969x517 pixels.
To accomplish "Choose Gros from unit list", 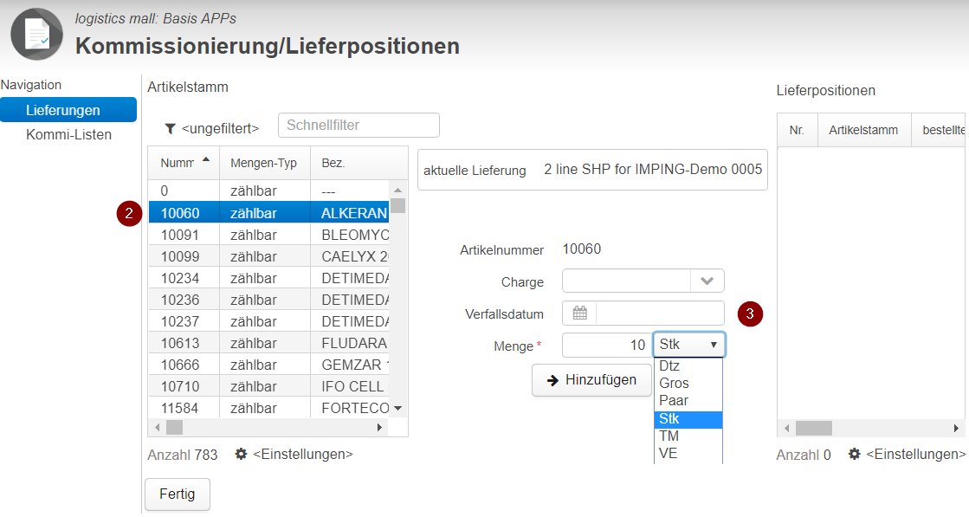I will [688, 383].
